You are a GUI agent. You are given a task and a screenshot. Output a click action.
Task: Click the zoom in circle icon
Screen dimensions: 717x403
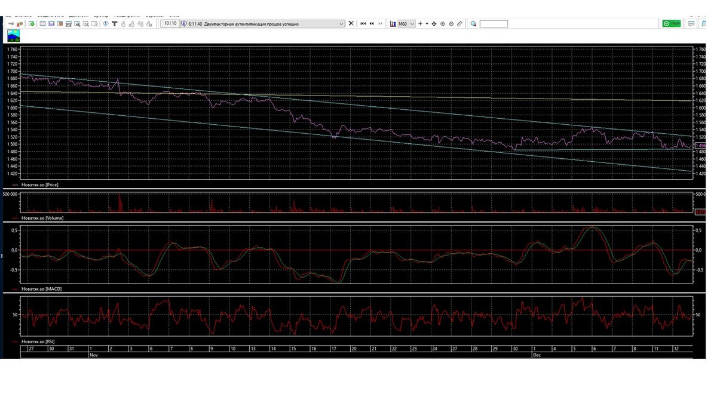[x=443, y=24]
